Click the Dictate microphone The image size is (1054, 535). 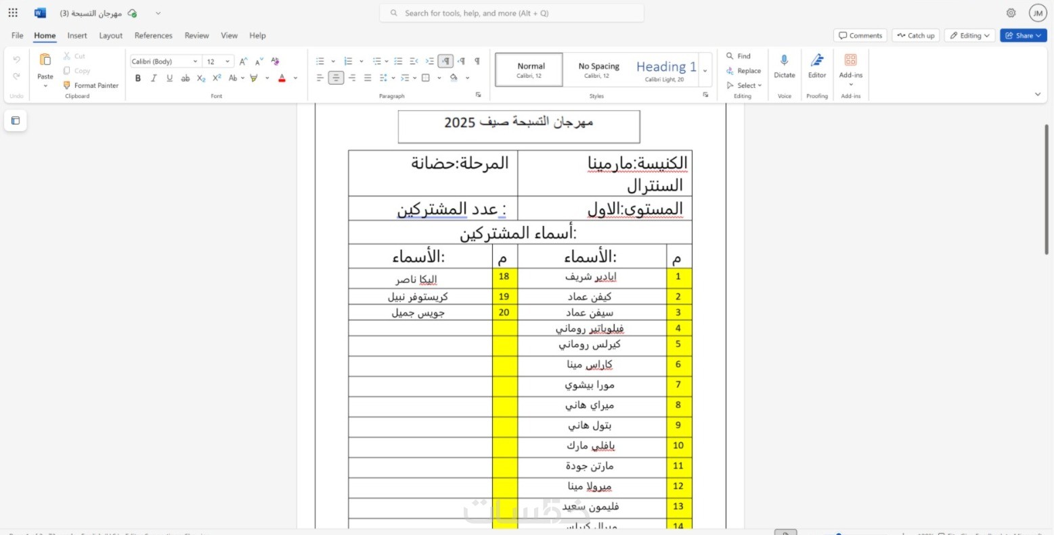point(785,66)
